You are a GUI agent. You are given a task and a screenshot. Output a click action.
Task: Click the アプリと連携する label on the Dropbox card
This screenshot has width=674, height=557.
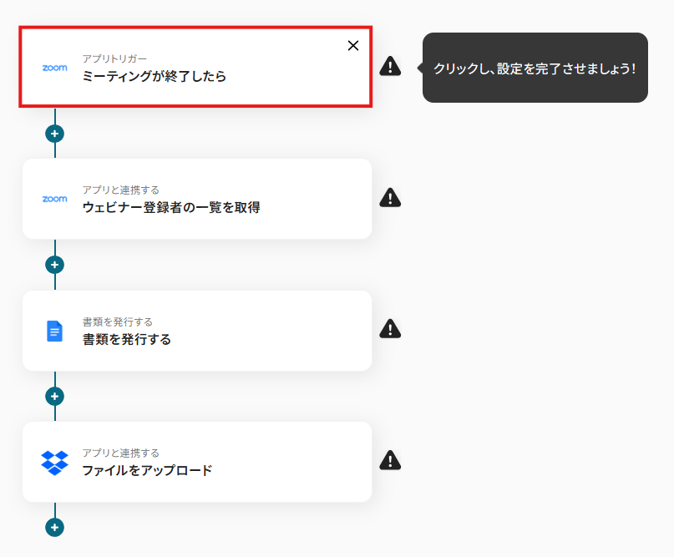(120, 453)
